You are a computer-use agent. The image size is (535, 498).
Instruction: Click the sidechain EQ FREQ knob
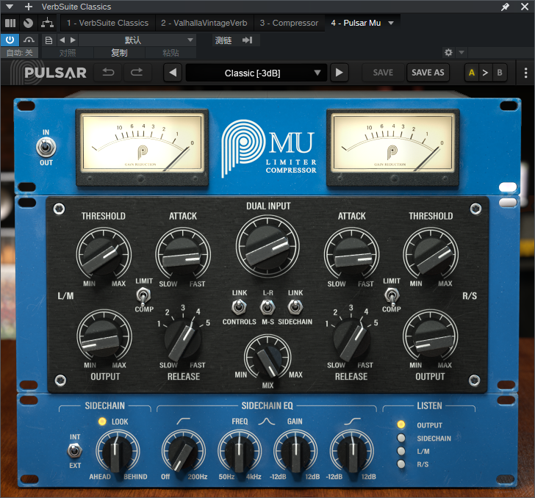pyautogui.click(x=239, y=451)
